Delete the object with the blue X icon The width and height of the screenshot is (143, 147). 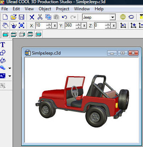click(x=32, y=17)
